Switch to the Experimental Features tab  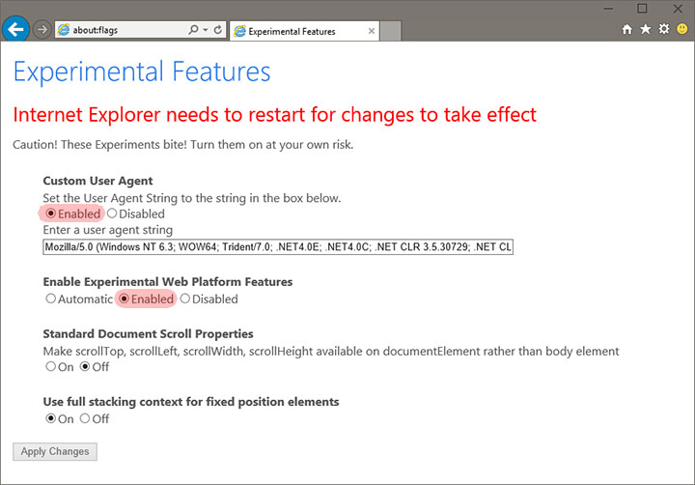tap(294, 31)
